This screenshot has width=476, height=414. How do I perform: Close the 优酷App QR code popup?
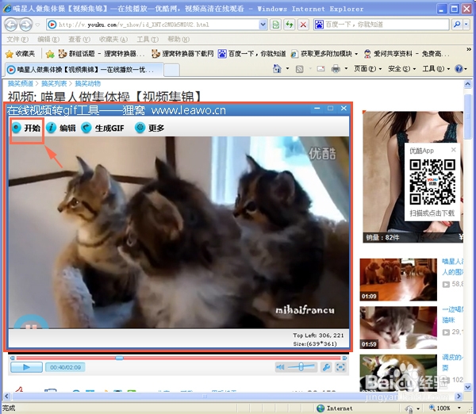[454, 148]
